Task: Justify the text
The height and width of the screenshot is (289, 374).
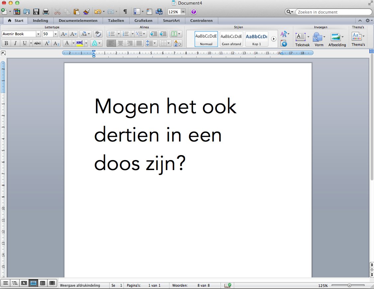Action: tap(139, 43)
